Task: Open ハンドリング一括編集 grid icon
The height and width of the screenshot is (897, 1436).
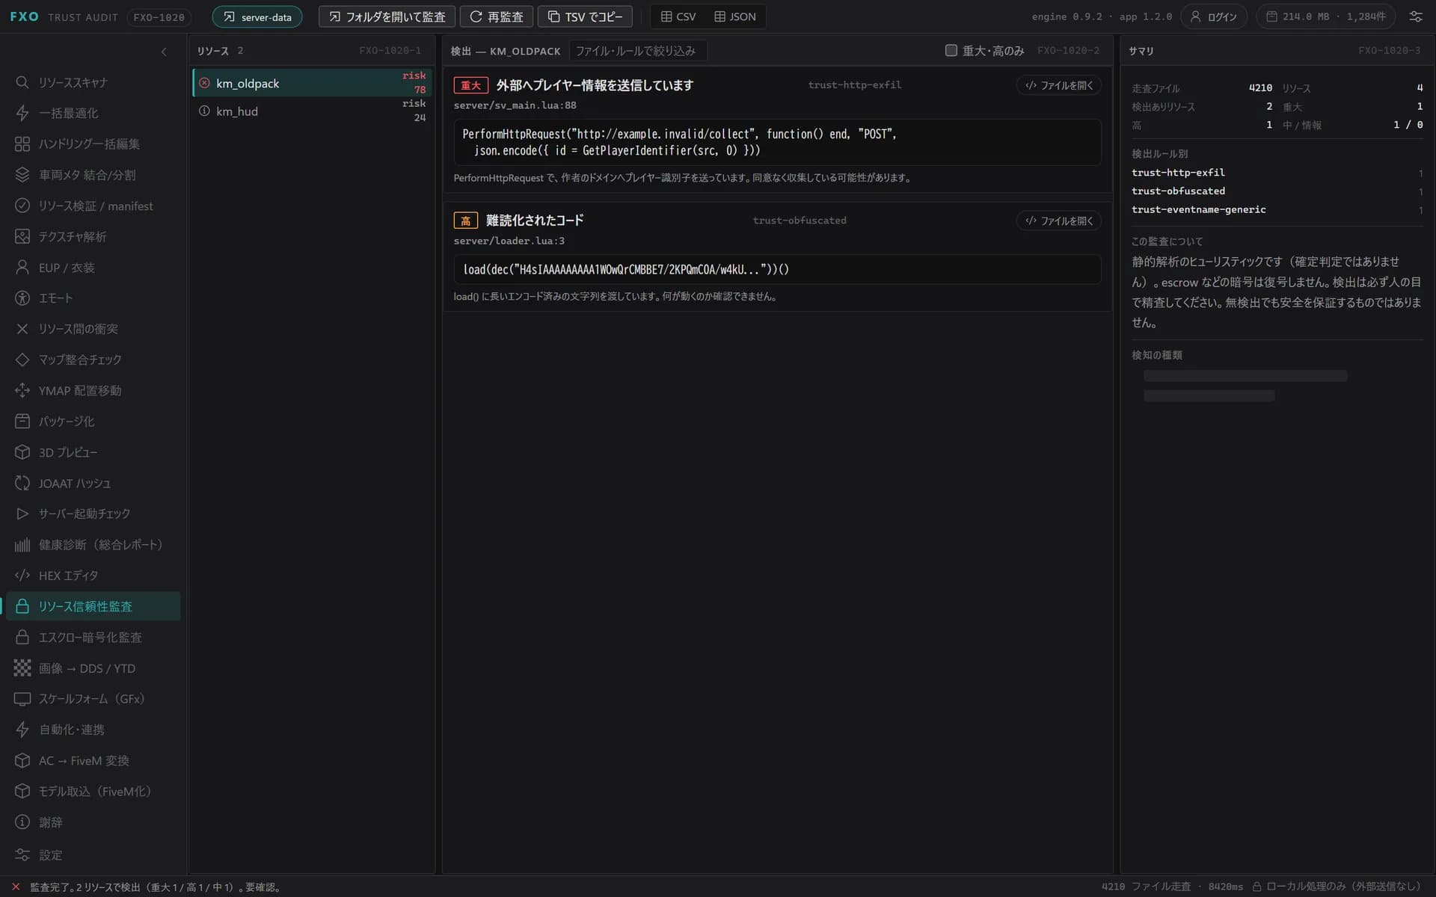Action: click(22, 144)
